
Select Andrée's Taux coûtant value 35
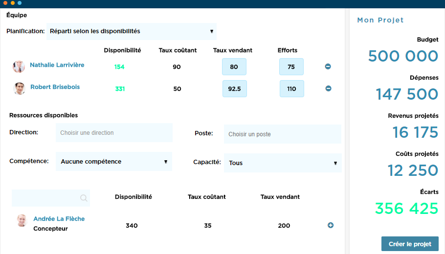tap(208, 226)
